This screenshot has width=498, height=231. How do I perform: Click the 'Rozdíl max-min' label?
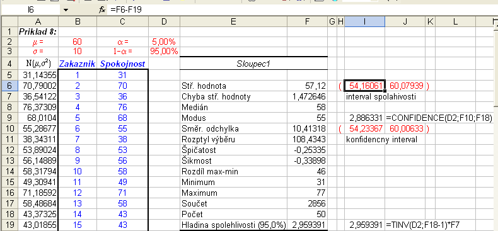click(x=210, y=172)
